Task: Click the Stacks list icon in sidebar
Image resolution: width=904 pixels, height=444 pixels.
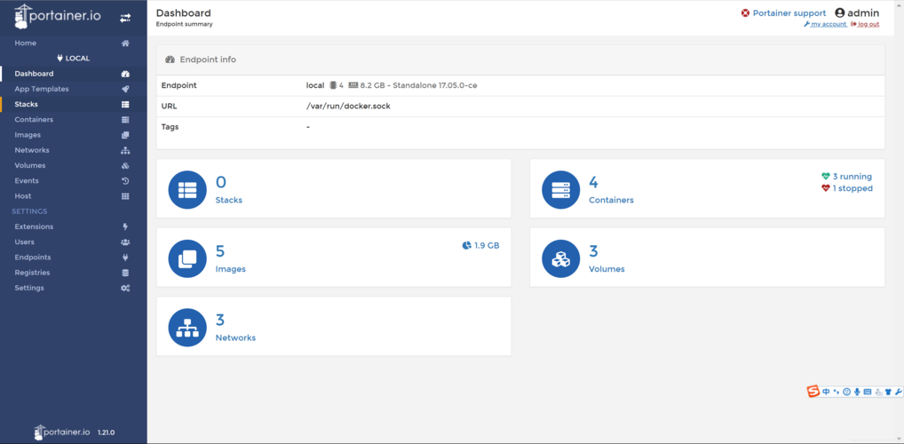Action: 125,105
